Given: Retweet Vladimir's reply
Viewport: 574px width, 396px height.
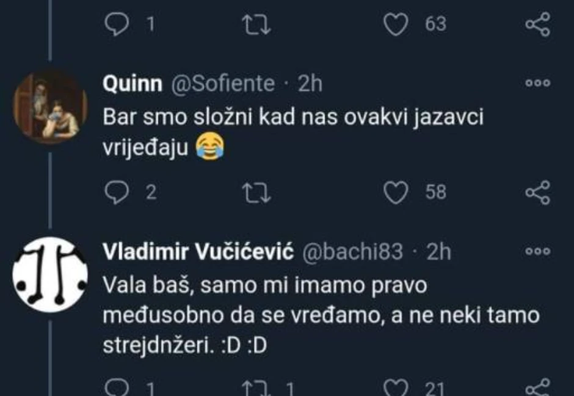Looking at the screenshot, I should point(257,386).
